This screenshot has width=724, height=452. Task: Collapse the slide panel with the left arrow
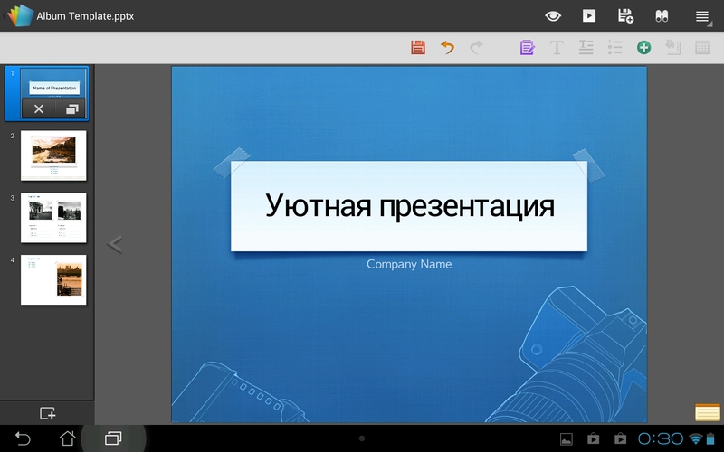tap(115, 244)
